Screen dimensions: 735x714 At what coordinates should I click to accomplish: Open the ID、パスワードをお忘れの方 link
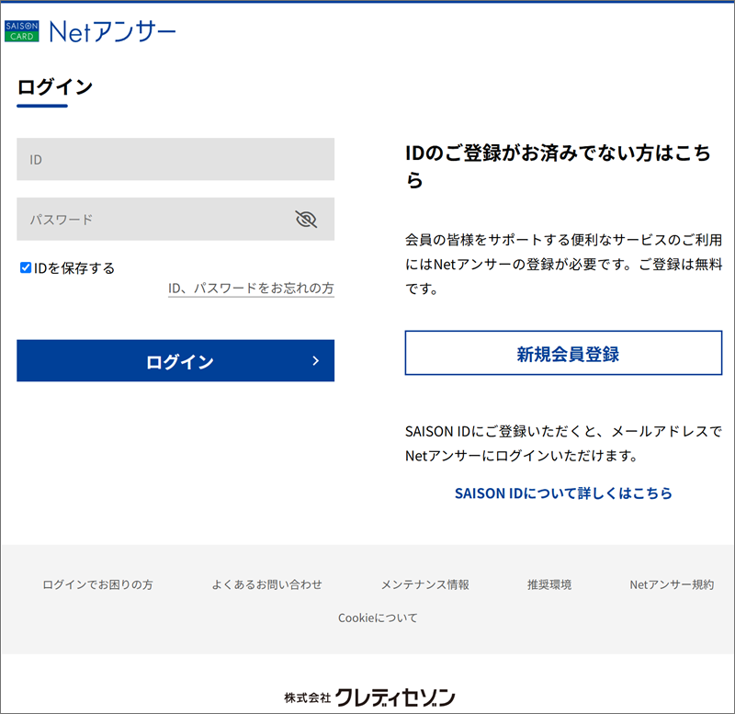(251, 288)
